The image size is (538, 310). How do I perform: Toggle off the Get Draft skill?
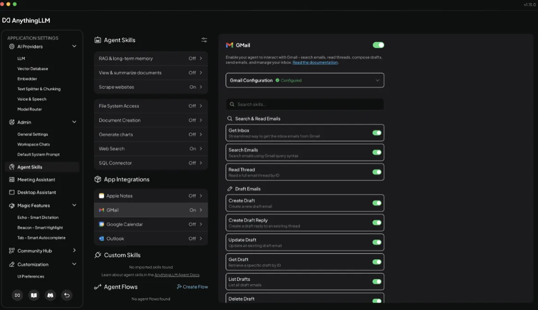click(x=377, y=262)
